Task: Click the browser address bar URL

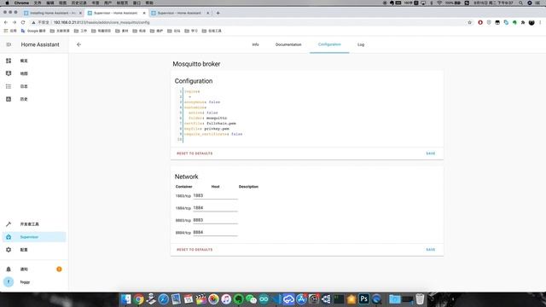Action: (102, 22)
